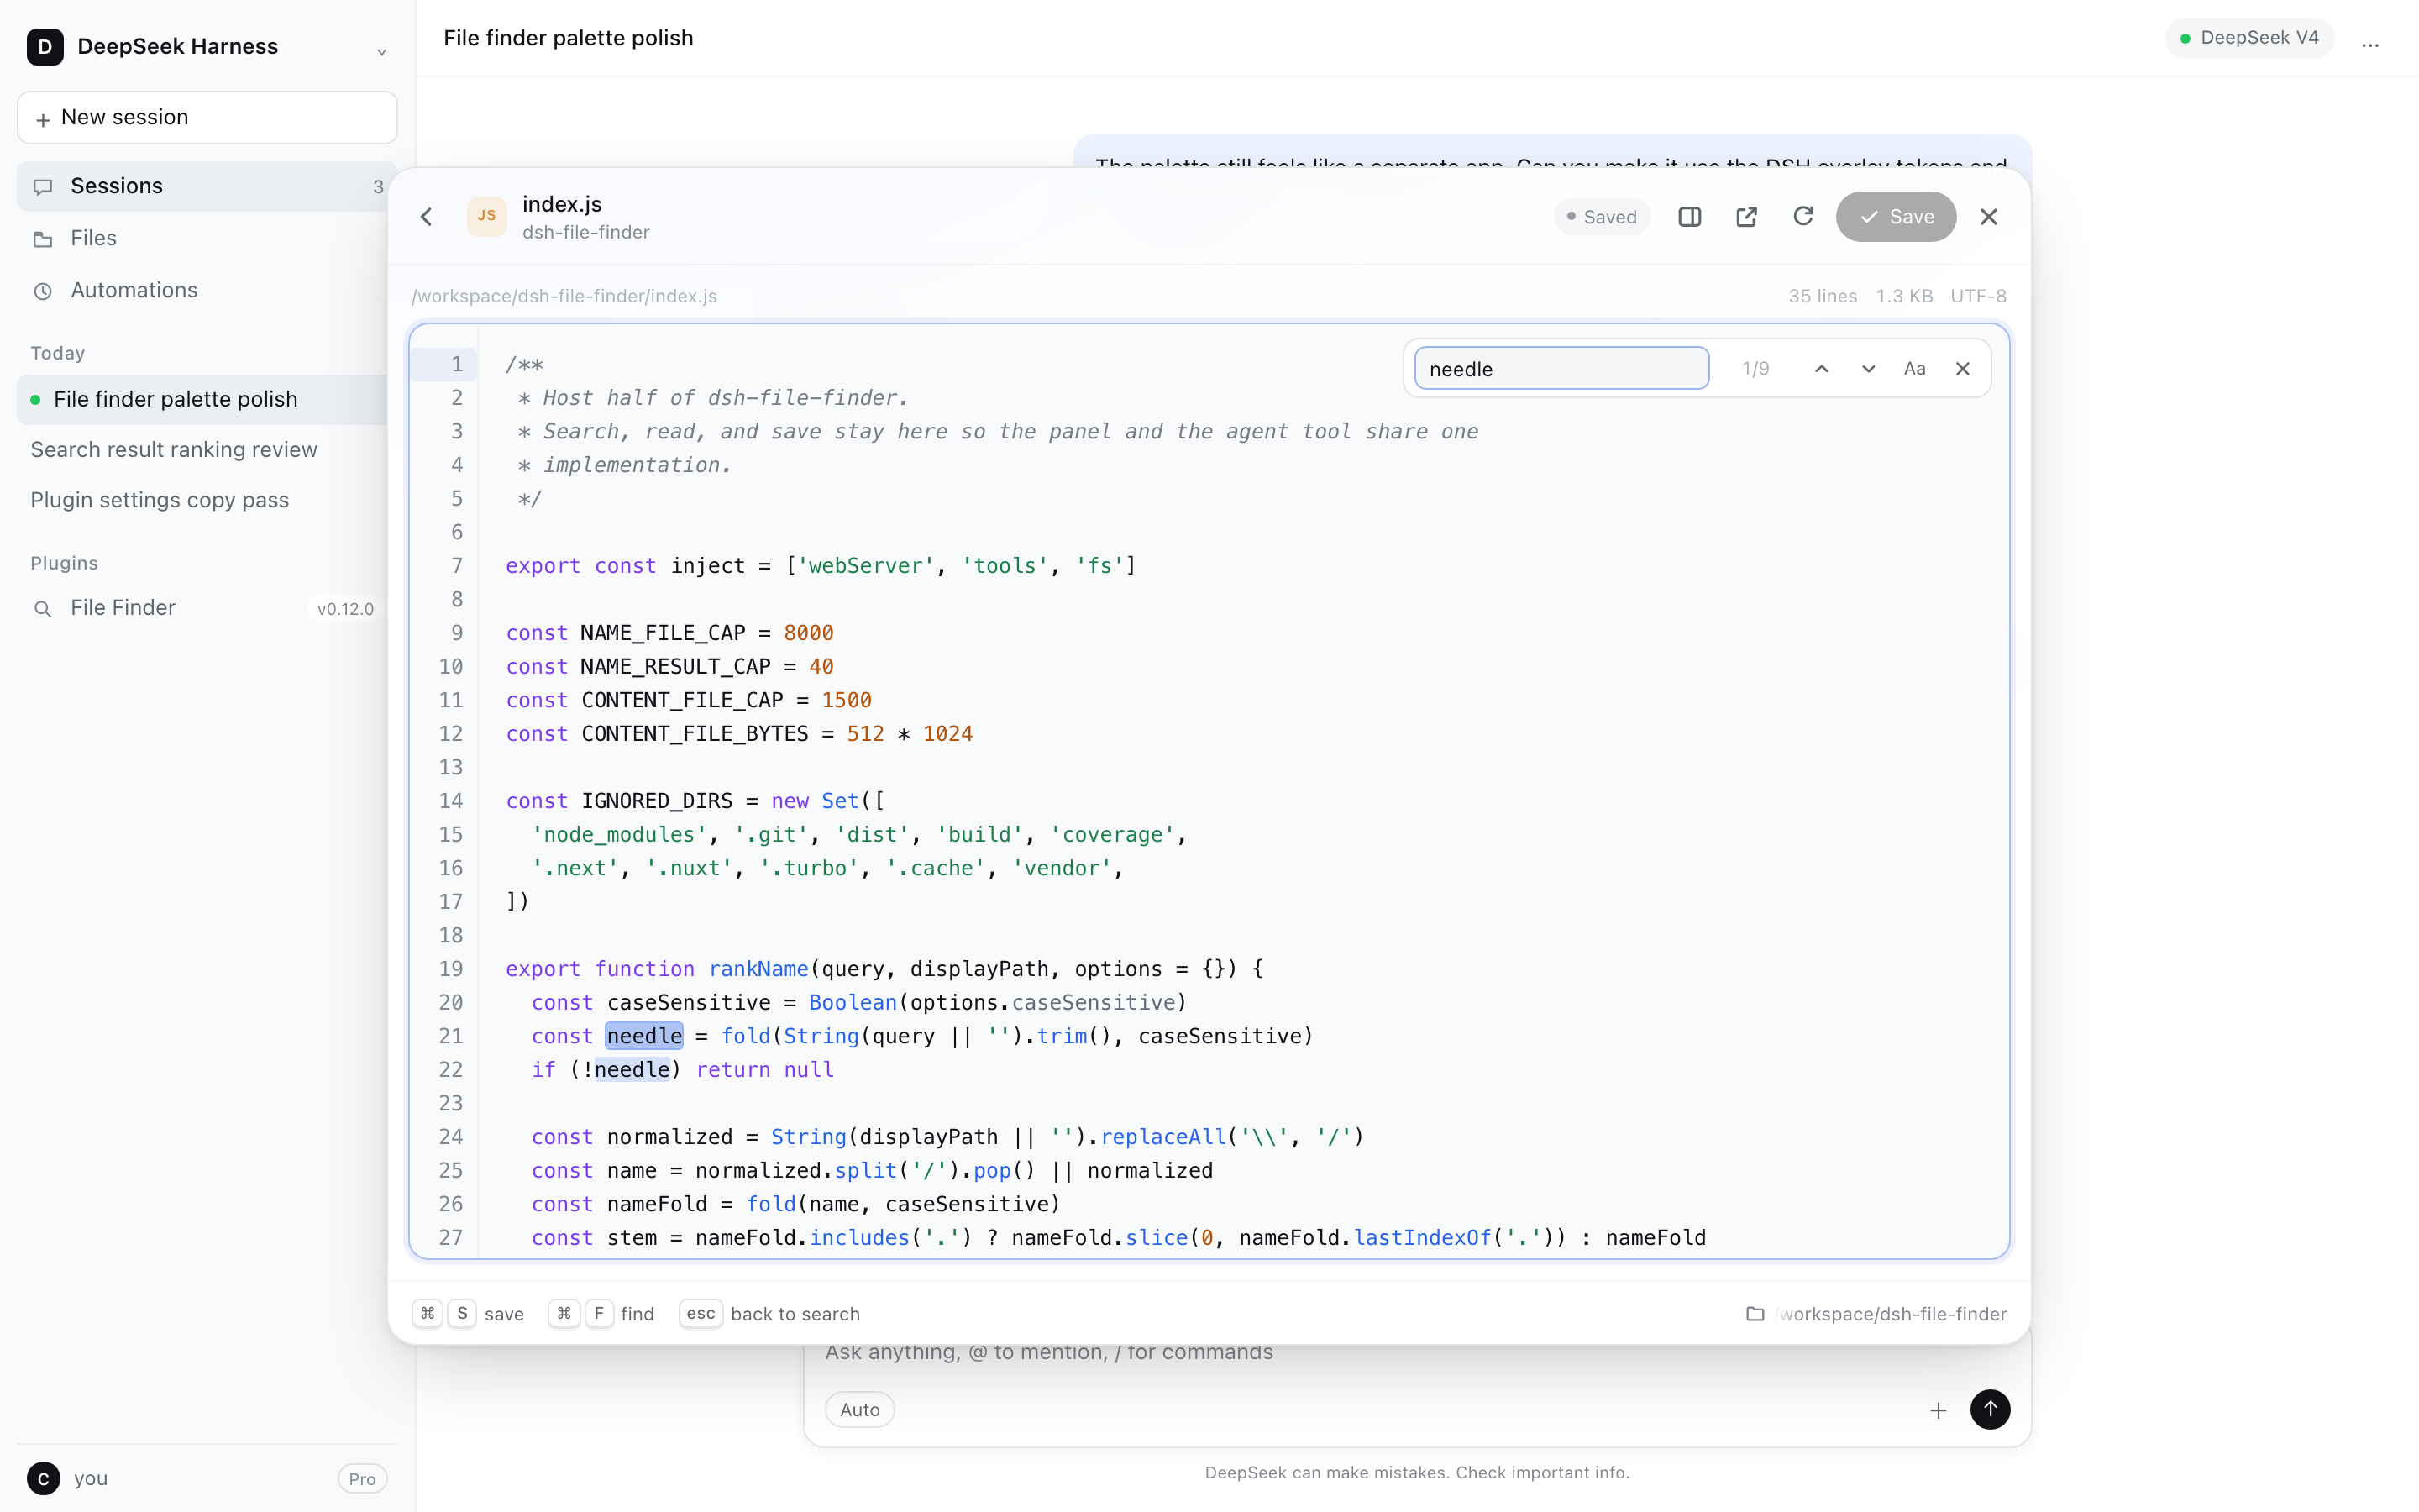Open the Files sidebar item

coord(207,238)
